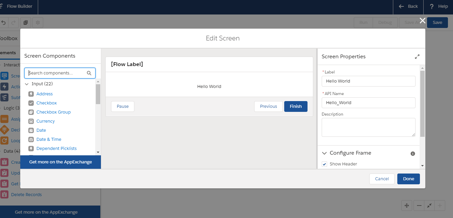Click the [Flow Label] header in preview
The width and height of the screenshot is (453, 218).
pos(127,64)
